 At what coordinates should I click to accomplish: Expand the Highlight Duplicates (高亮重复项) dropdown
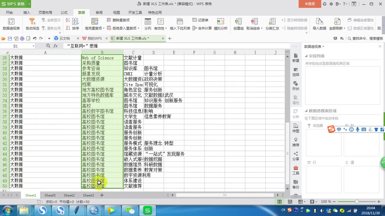click(103, 28)
